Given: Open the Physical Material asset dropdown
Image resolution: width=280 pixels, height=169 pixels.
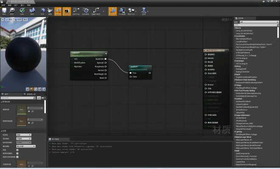Looking at the screenshot, I should (x=35, y=108).
